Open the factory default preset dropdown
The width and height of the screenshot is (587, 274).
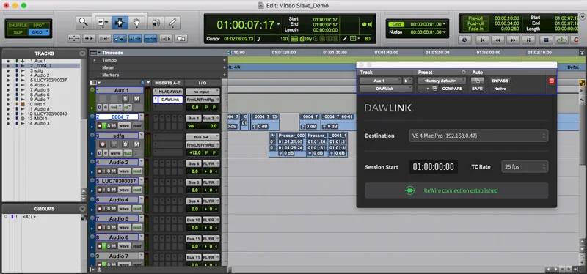[442, 81]
